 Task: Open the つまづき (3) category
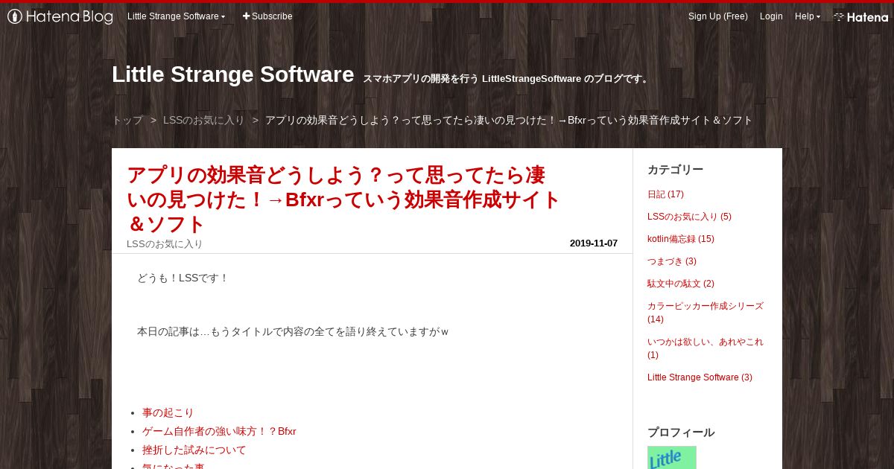[x=672, y=261]
